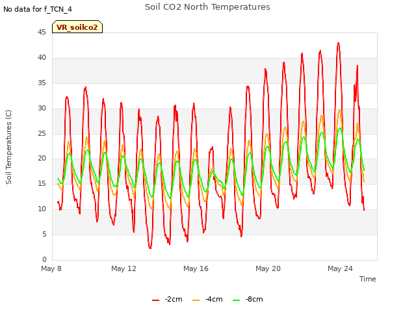Select the chart title Soil CO2 North Temperatures
Image resolution: width=416 pixels, height=312 pixels.
click(207, 7)
